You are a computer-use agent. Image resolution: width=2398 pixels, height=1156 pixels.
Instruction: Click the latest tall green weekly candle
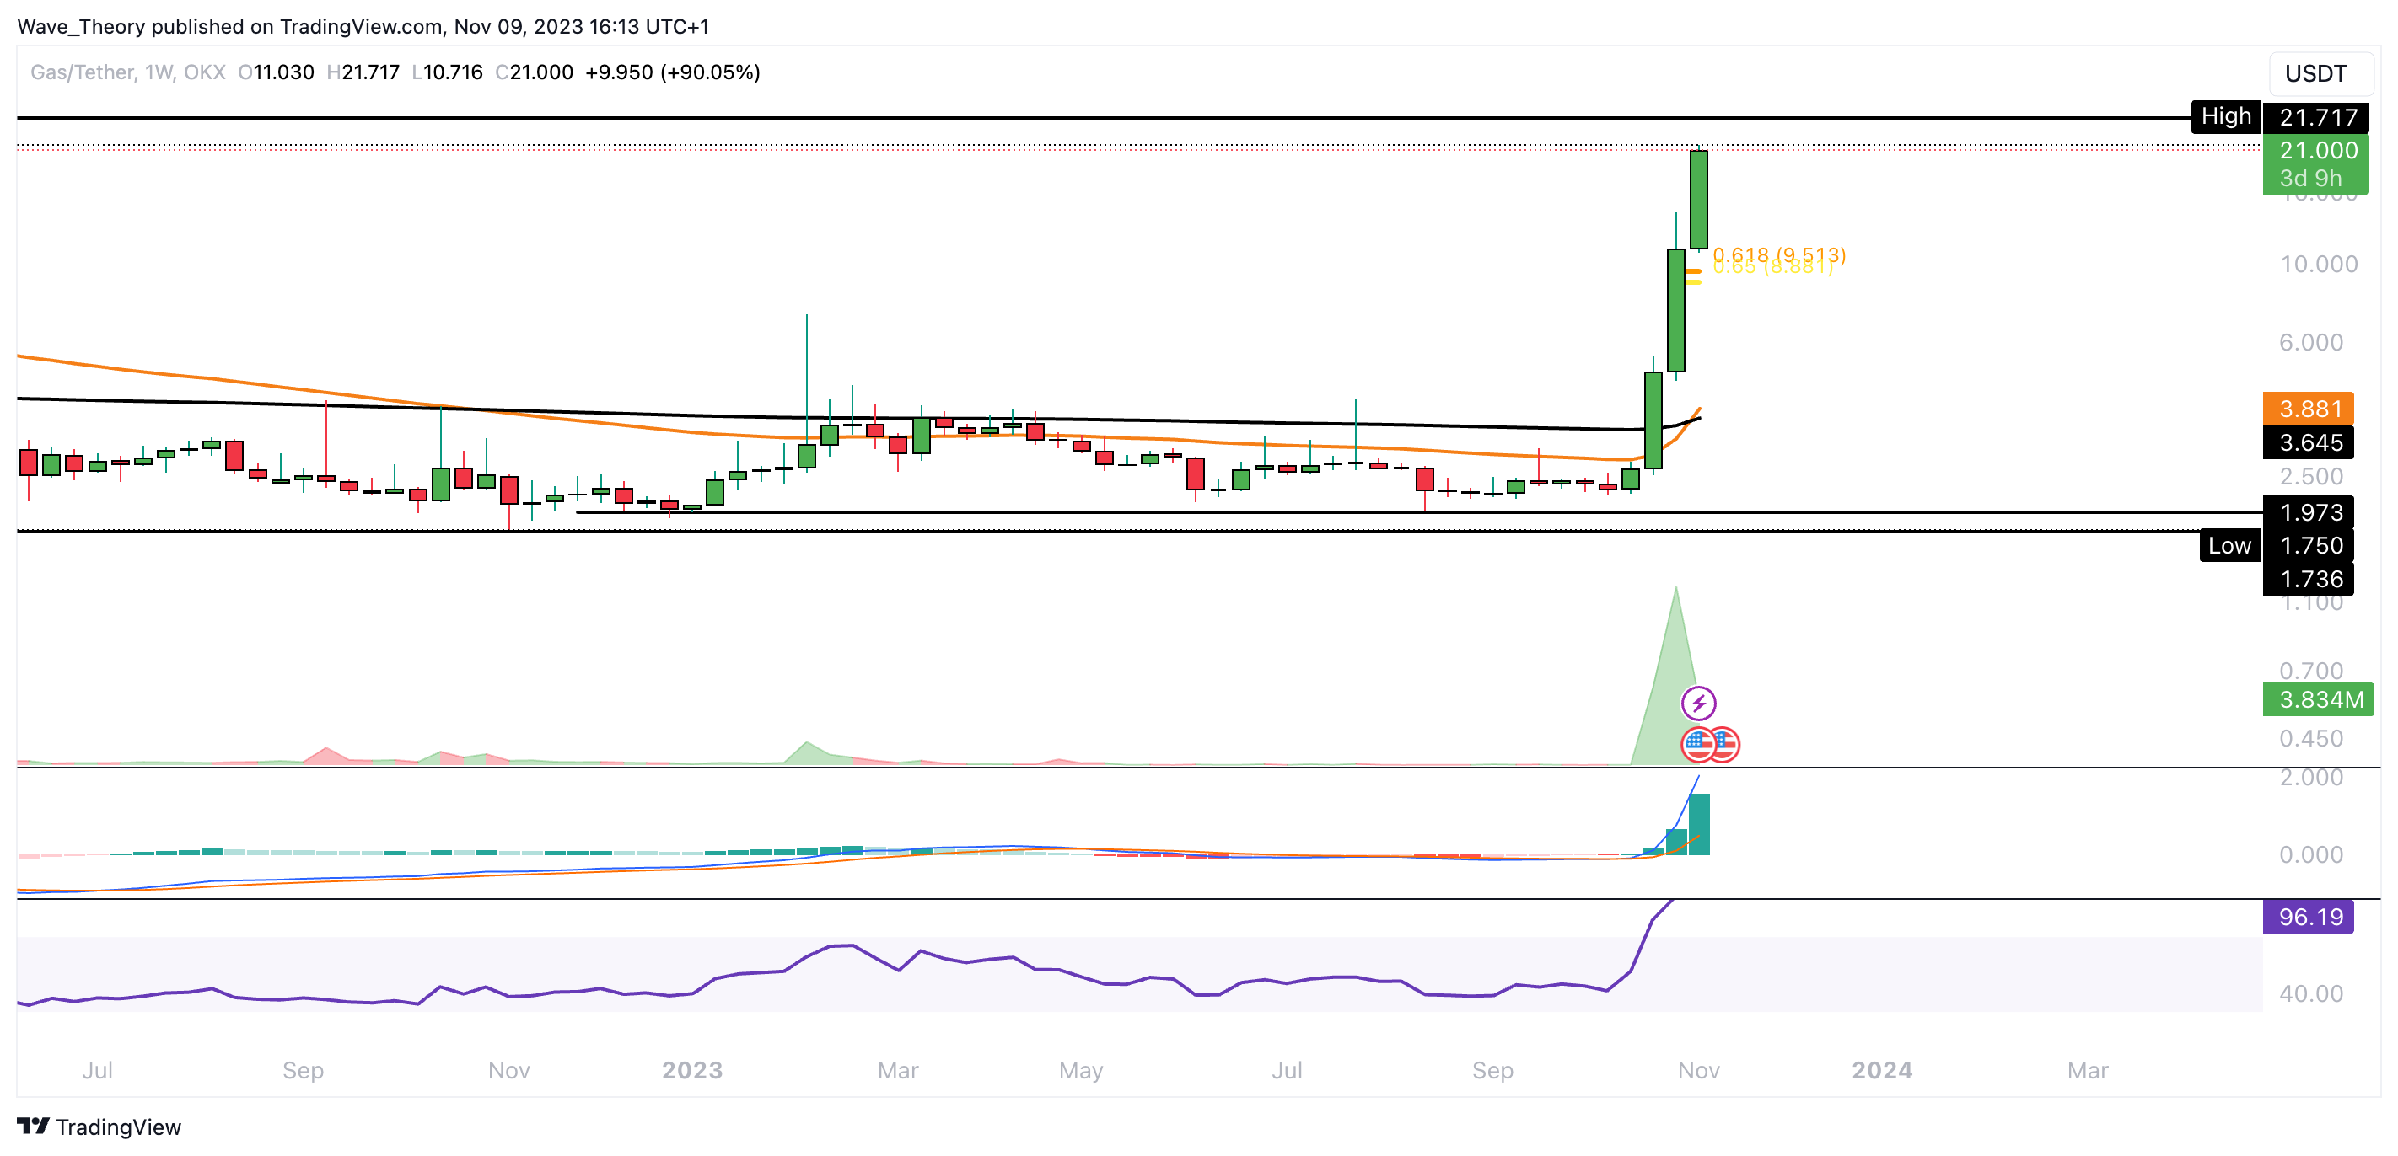[1698, 199]
